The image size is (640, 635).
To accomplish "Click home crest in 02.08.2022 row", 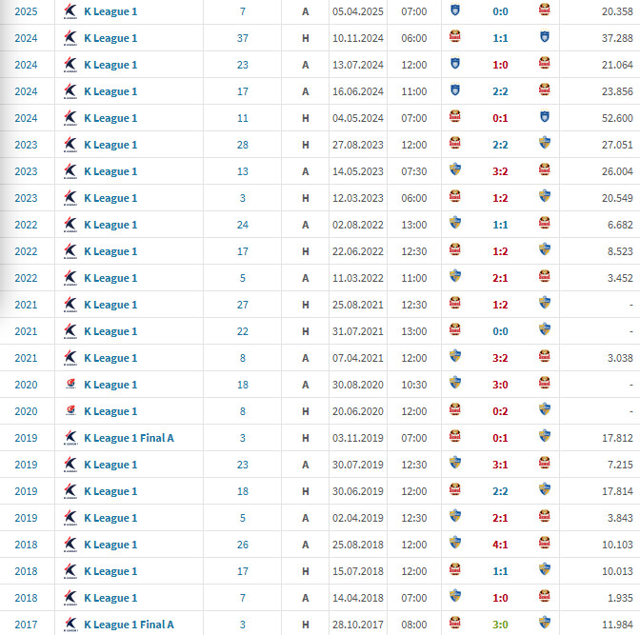I will coord(455,223).
